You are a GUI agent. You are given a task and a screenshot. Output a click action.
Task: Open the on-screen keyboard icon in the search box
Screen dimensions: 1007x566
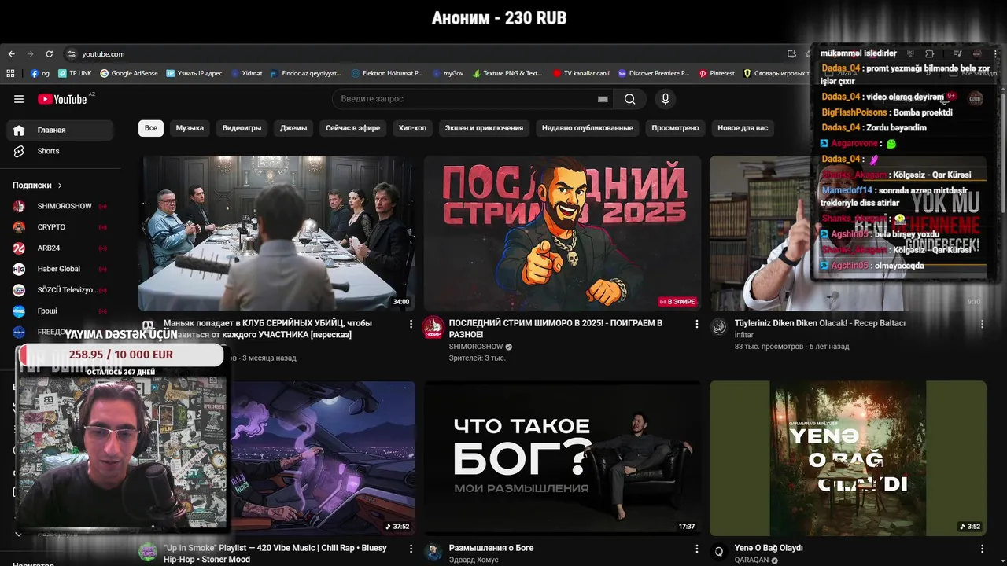[603, 99]
